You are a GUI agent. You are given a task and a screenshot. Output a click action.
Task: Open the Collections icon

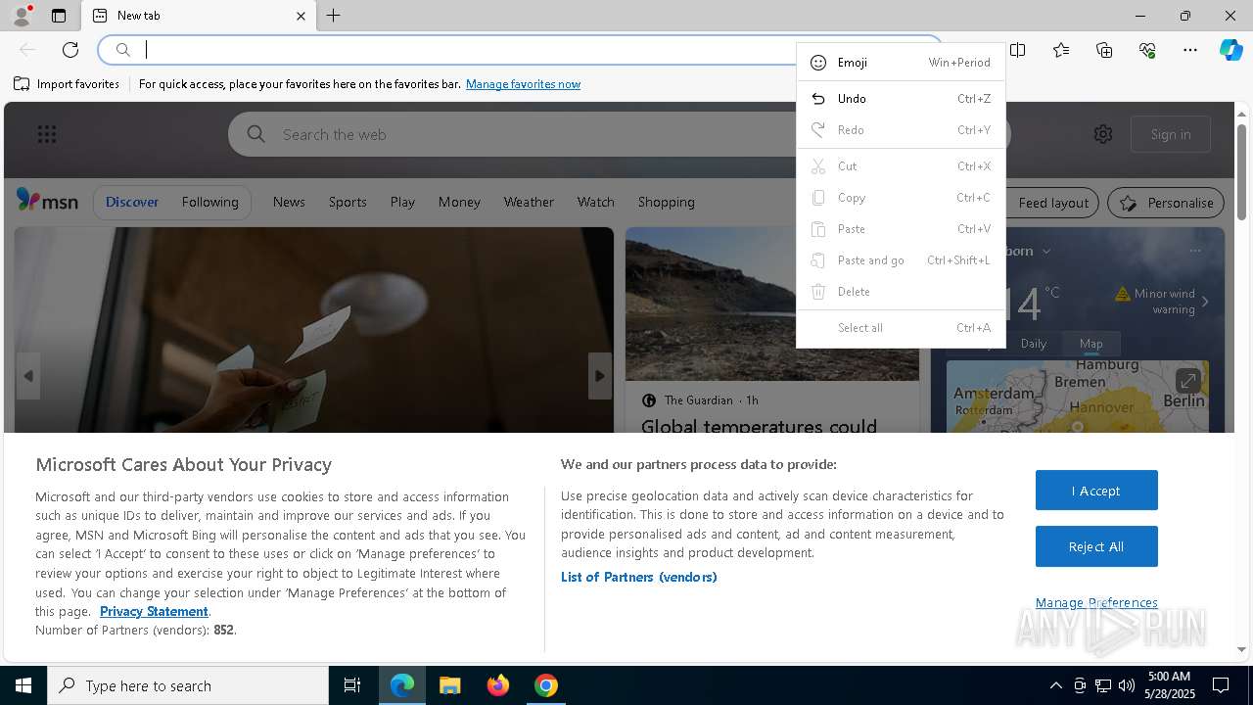coord(1104,50)
